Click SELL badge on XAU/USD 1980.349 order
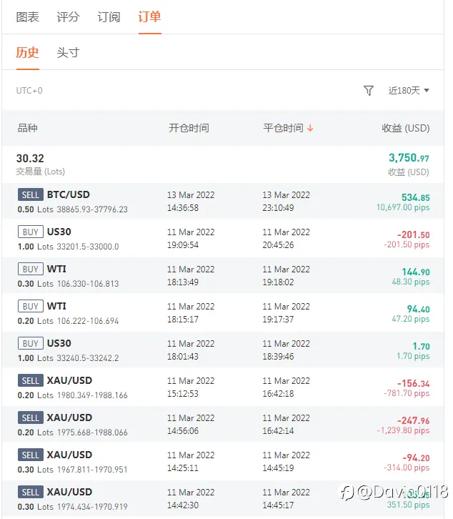The height and width of the screenshot is (519, 453). (x=31, y=380)
